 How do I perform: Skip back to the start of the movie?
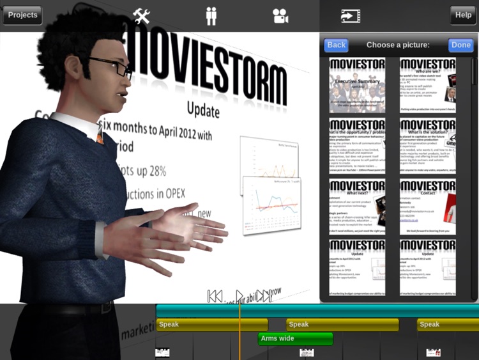215,296
